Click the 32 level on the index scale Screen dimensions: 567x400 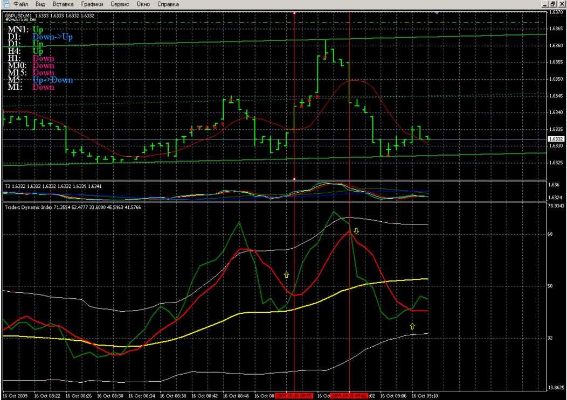(x=550, y=338)
